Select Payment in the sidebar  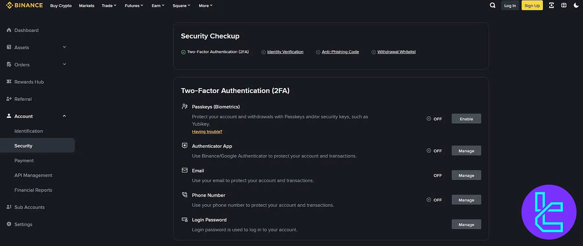24,160
